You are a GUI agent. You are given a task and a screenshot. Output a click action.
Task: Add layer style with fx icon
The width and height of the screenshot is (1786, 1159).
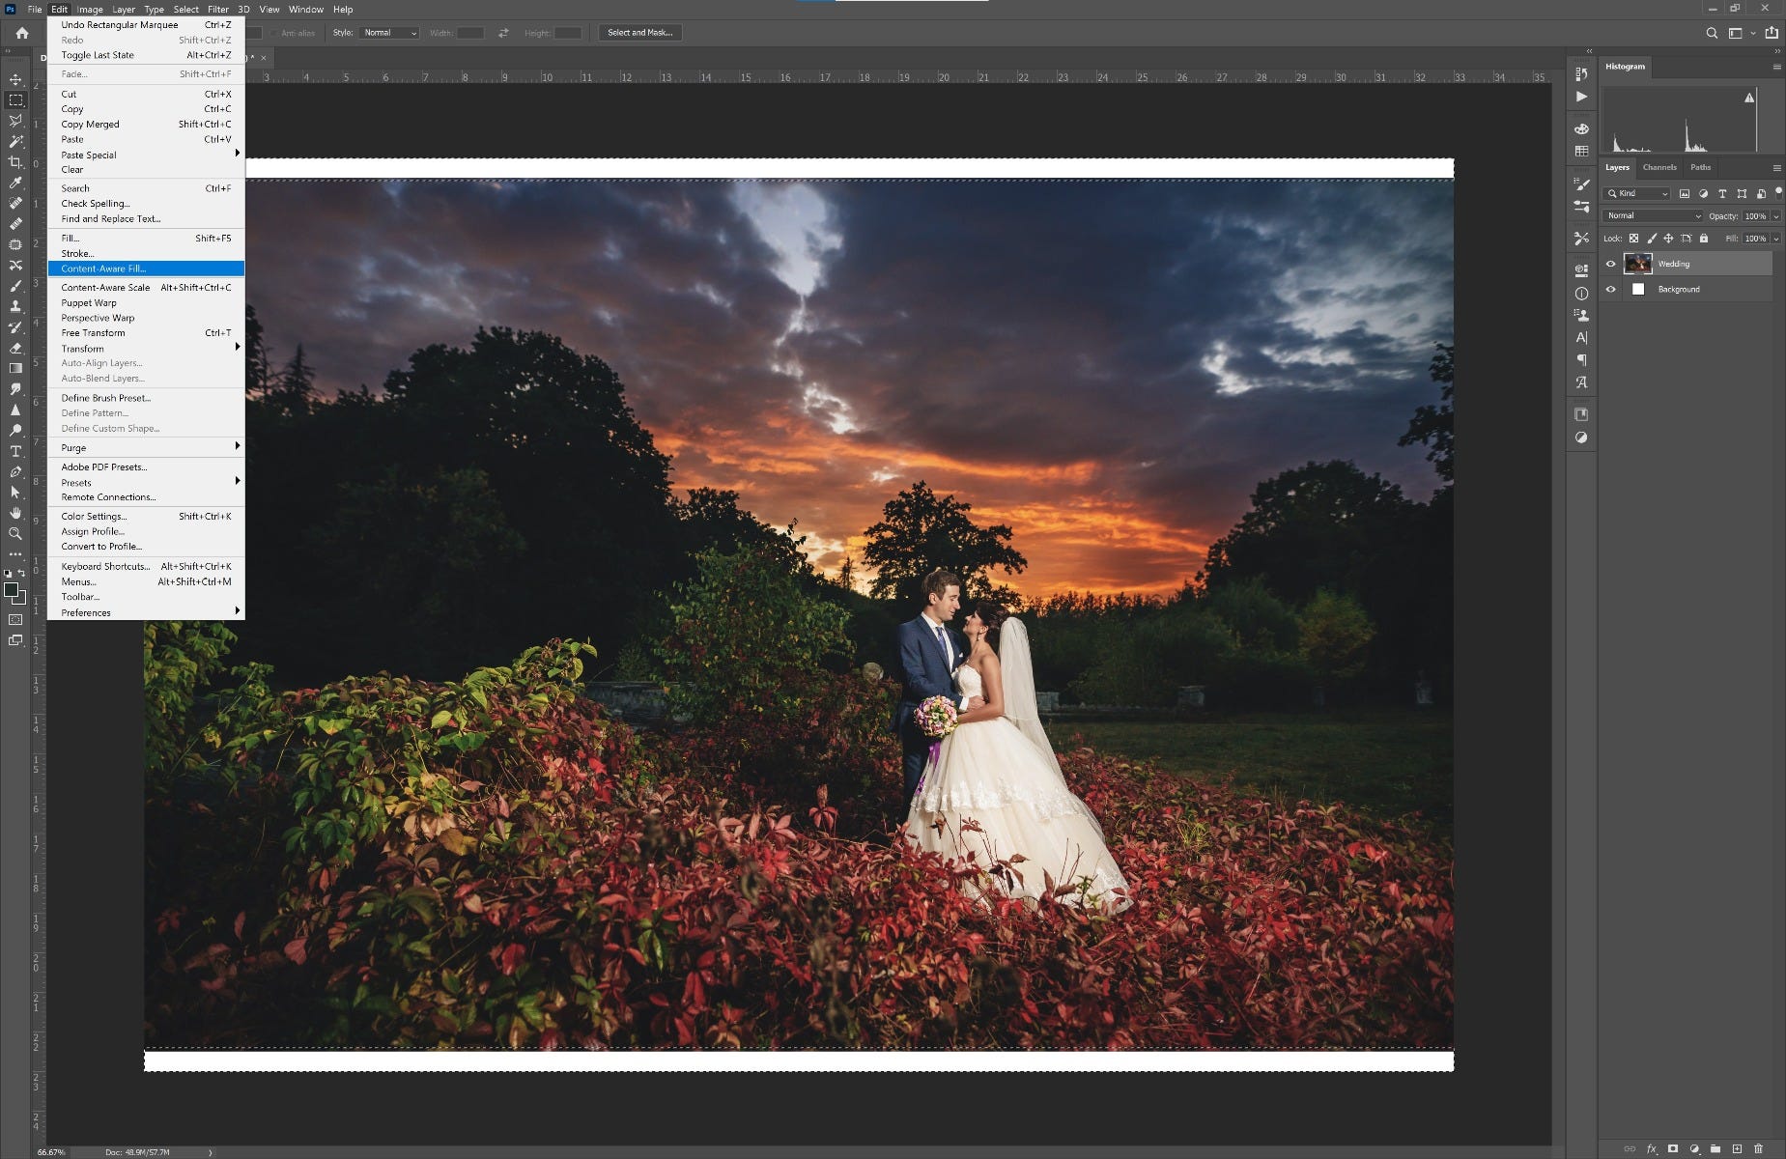[1652, 1149]
